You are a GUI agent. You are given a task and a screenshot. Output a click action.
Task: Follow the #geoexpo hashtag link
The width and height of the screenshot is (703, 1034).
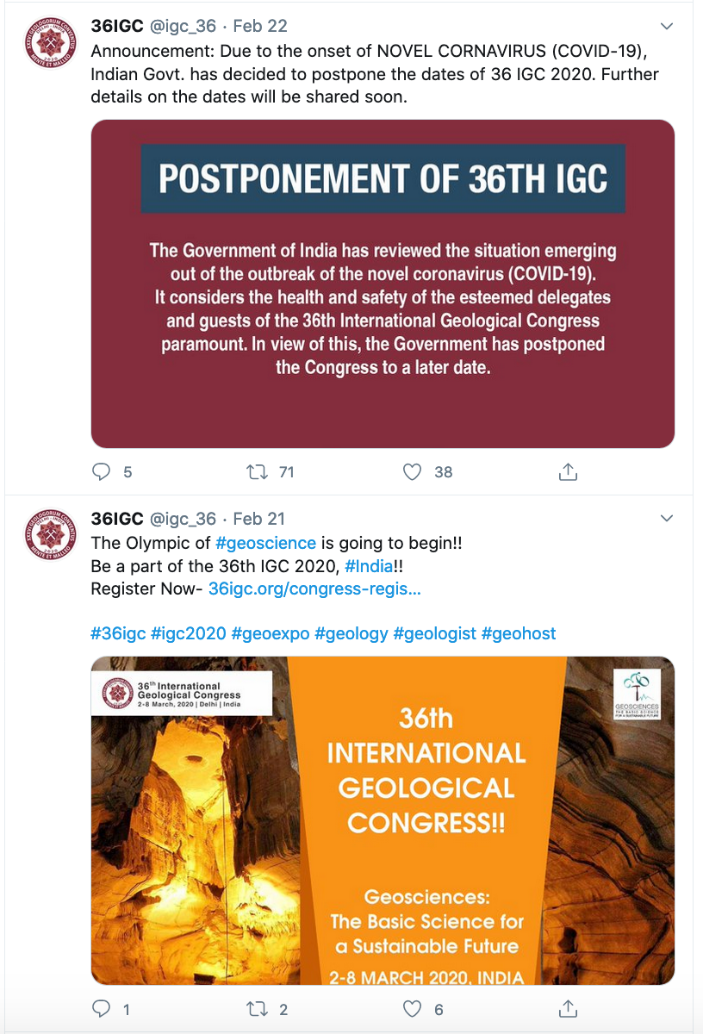(x=271, y=633)
